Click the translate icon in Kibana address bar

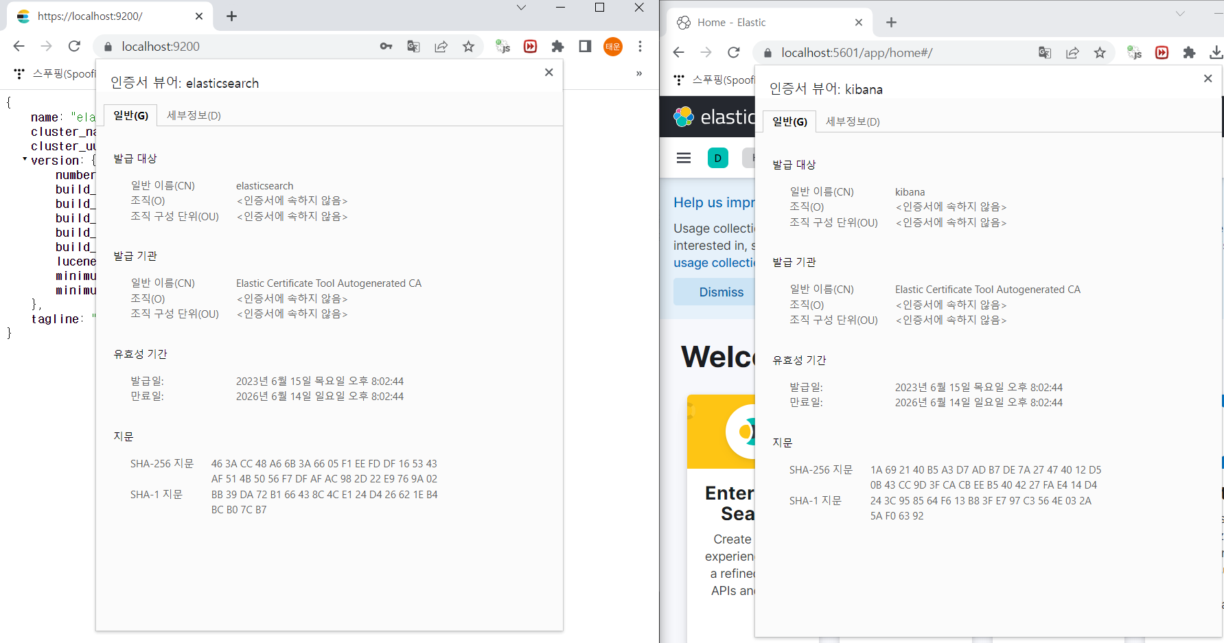click(1045, 53)
